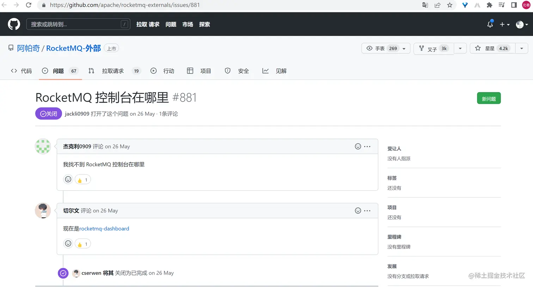Click the browser forward arrow
The width and height of the screenshot is (533, 287).
point(16,5)
